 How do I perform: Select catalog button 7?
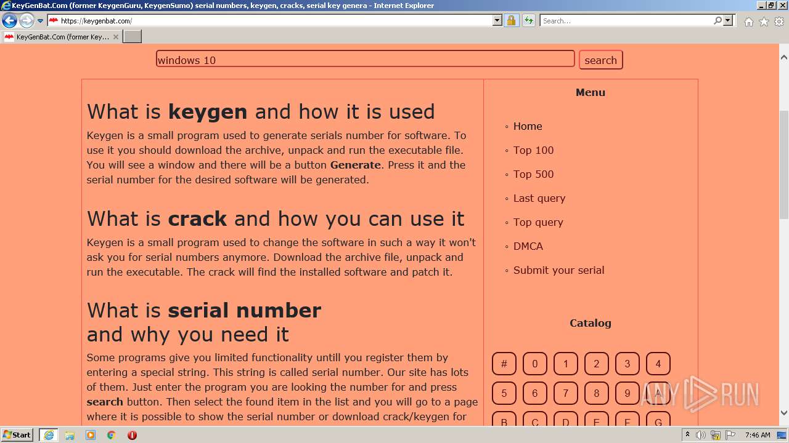click(x=565, y=393)
